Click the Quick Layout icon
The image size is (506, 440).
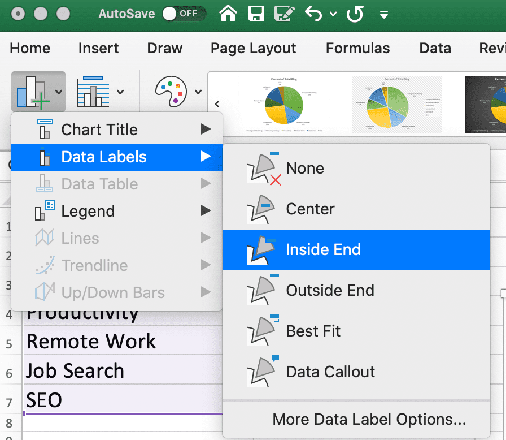(93, 92)
